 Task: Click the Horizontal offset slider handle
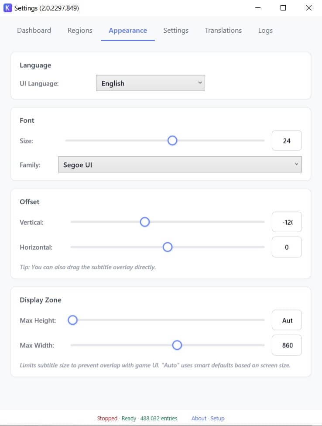pos(168,247)
